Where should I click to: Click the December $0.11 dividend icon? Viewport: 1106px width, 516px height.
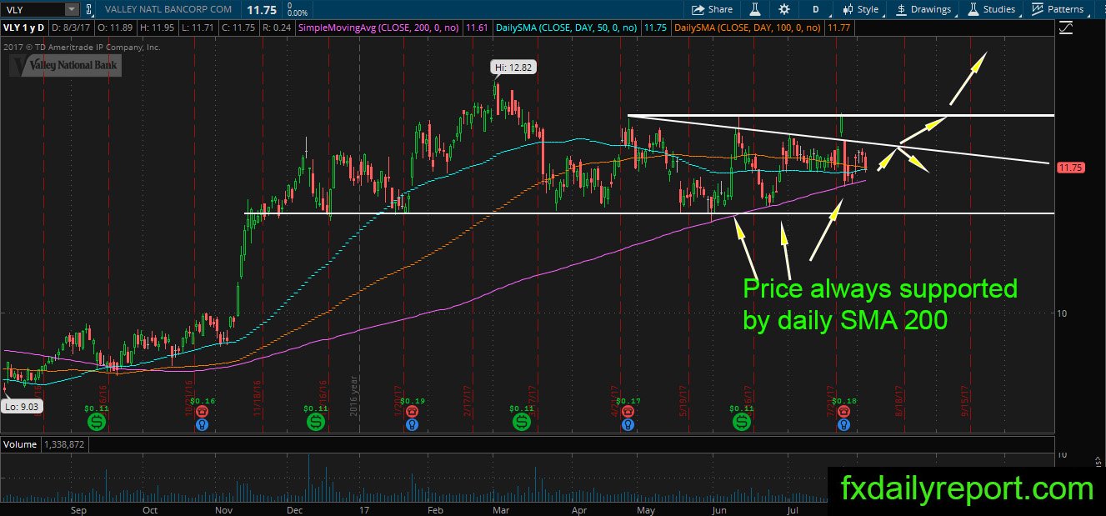click(317, 423)
